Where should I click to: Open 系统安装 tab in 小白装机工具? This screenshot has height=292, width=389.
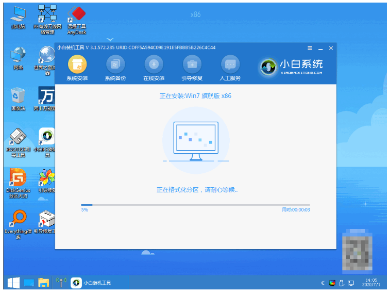coord(77,68)
